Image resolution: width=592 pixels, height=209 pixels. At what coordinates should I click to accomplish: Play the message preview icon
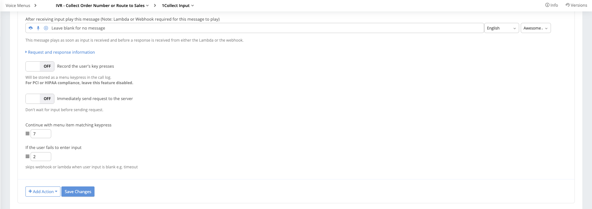(46, 28)
